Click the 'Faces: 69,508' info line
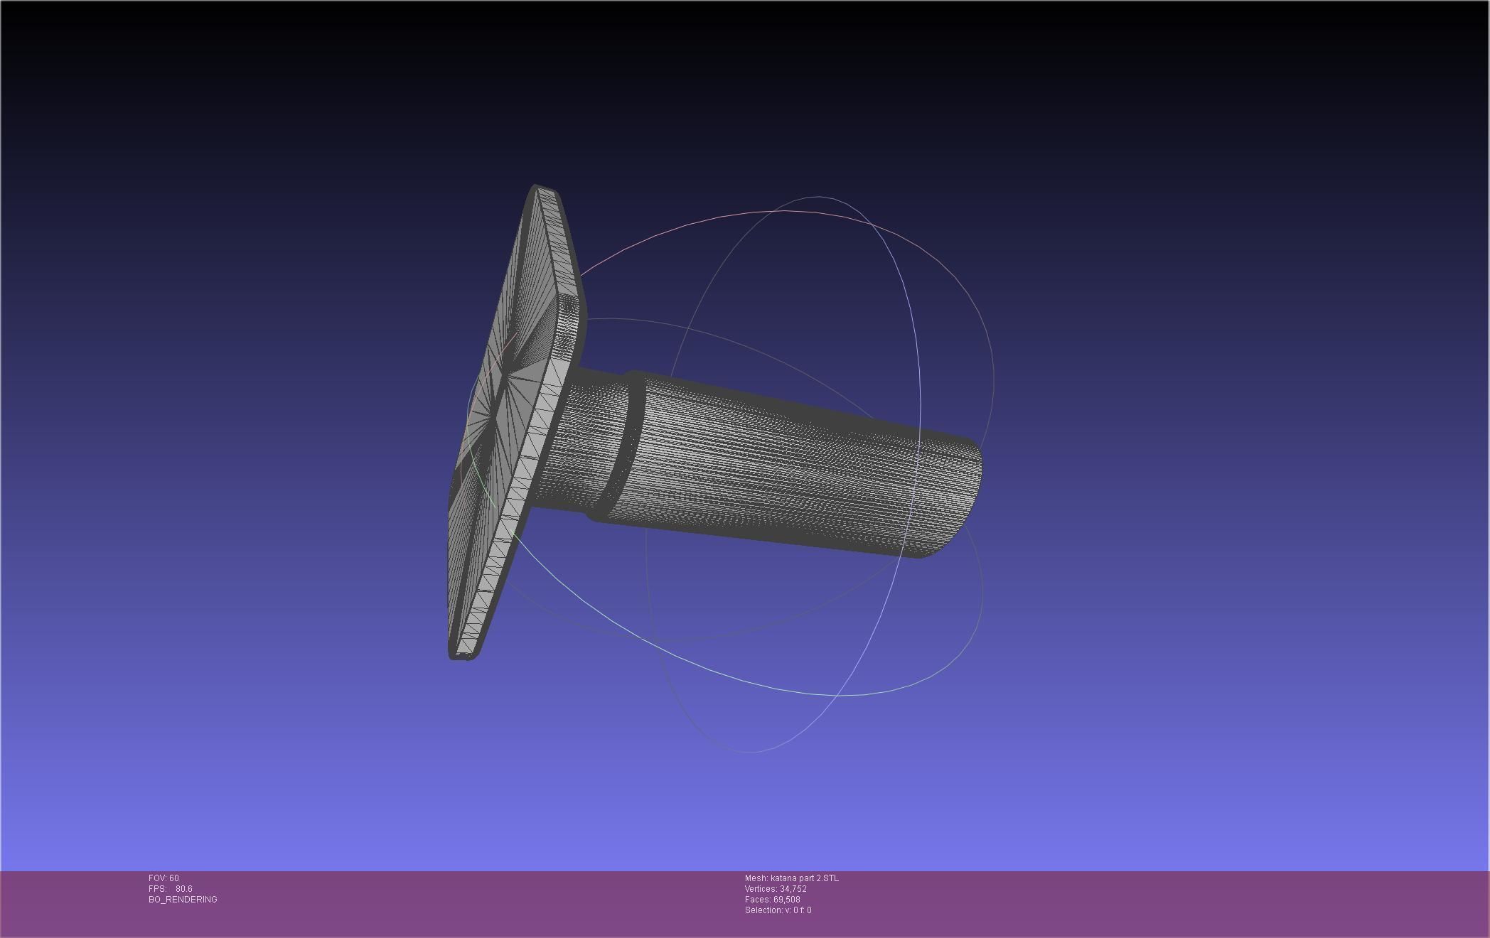Viewport: 1490px width, 938px height. (x=773, y=900)
